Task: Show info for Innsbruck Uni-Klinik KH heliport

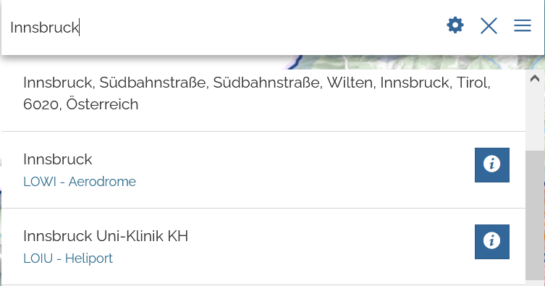Action: pyautogui.click(x=492, y=242)
